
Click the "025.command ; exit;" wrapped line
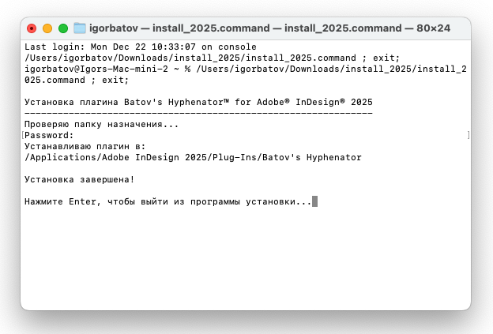tap(77, 80)
